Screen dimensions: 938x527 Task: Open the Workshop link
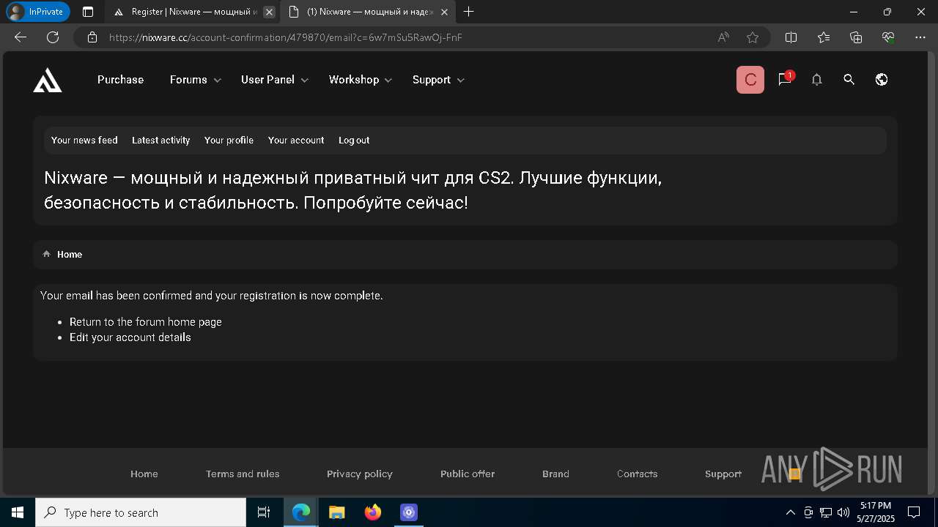tap(354, 80)
